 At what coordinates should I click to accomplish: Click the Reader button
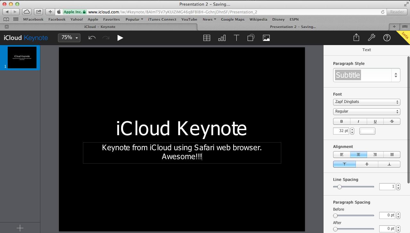(x=397, y=12)
